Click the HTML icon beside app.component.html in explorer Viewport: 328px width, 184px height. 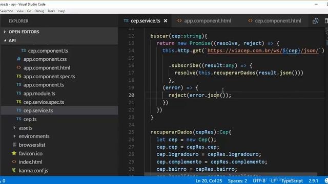(19, 67)
